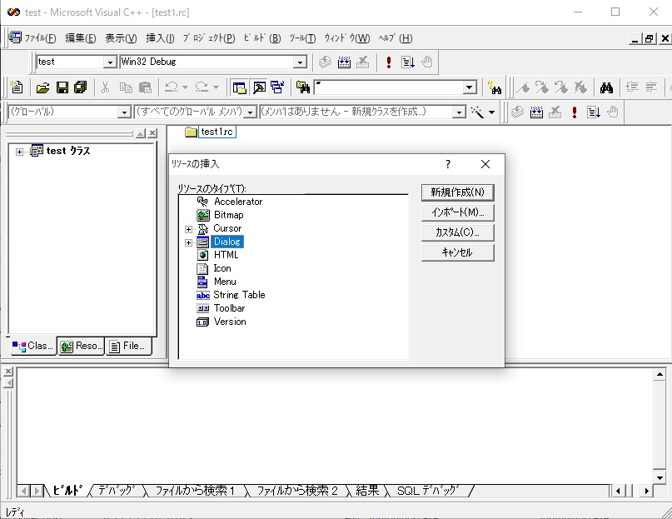672x519 pixels.
Task: Open the Insert (挿入) menu
Action: click(x=160, y=38)
